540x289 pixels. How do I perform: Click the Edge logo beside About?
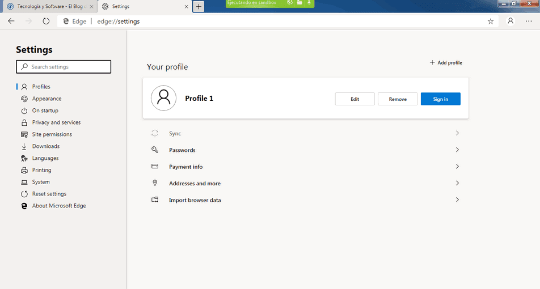point(24,206)
